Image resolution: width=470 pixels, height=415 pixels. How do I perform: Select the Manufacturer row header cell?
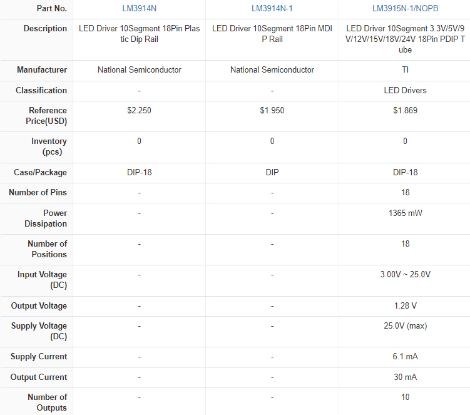point(42,70)
